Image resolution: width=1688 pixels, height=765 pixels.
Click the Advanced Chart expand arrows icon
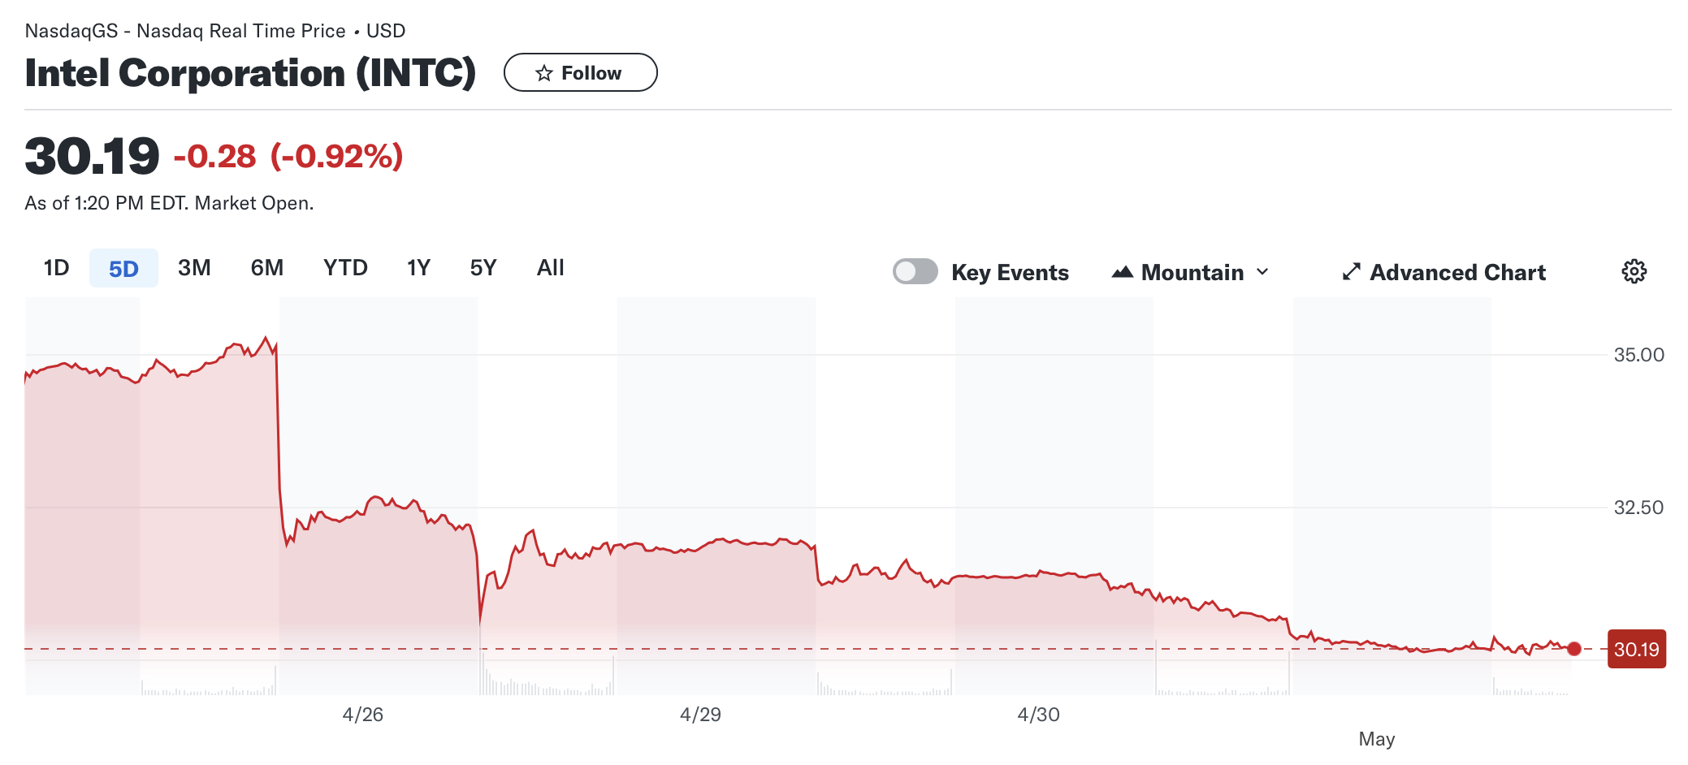pos(1351,272)
